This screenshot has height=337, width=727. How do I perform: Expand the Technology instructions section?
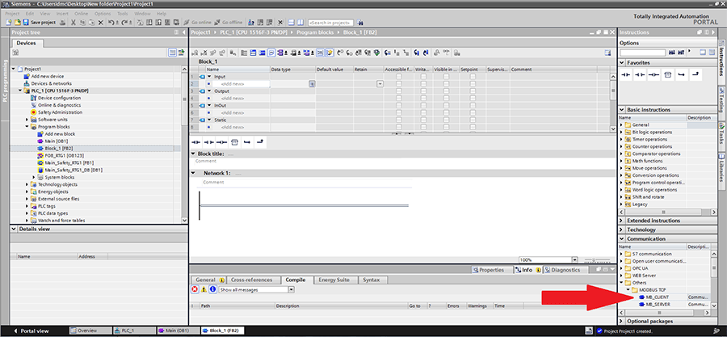click(622, 230)
